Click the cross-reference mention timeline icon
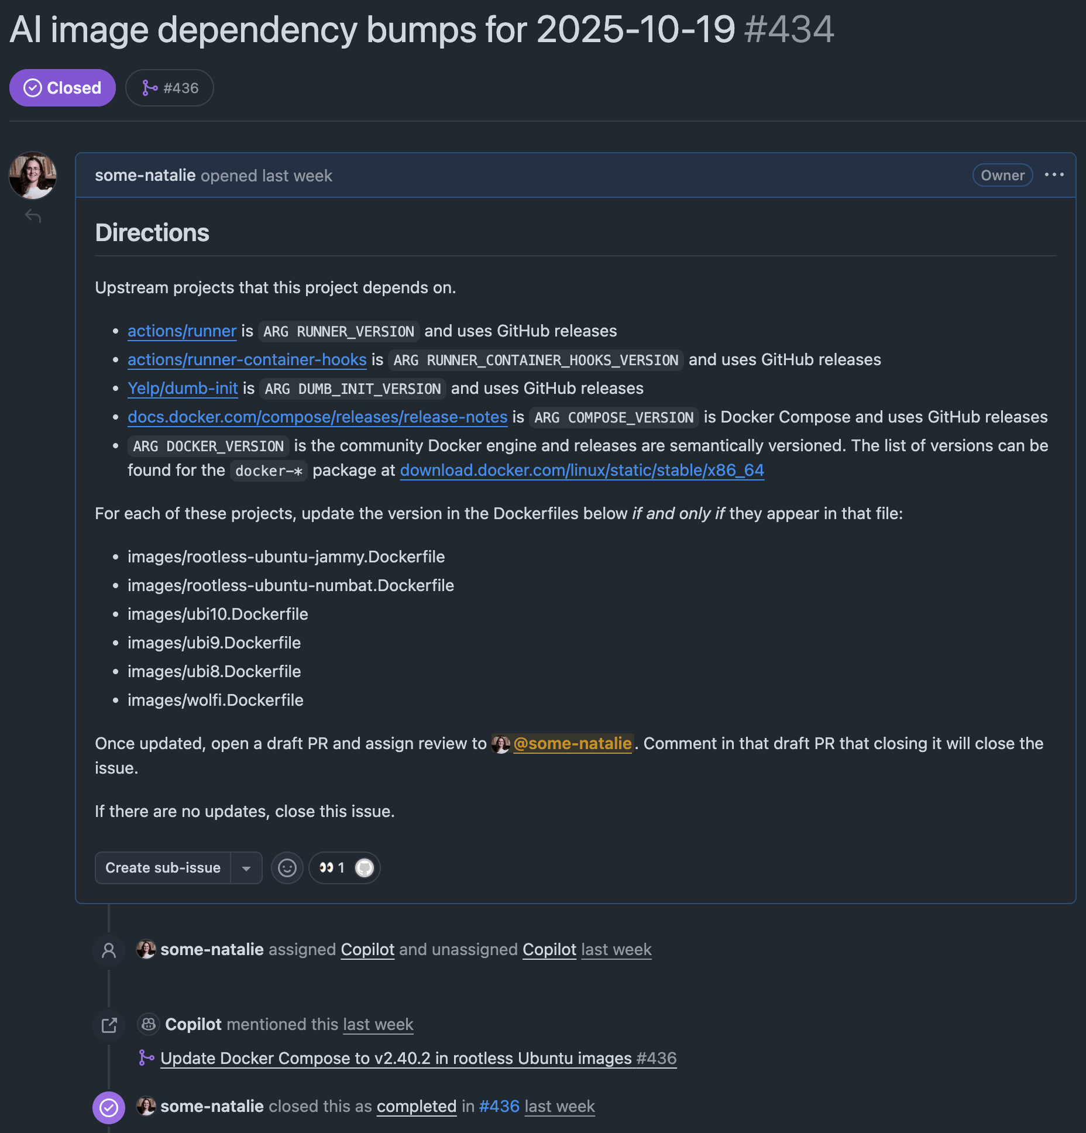This screenshot has width=1086, height=1133. click(x=109, y=1025)
